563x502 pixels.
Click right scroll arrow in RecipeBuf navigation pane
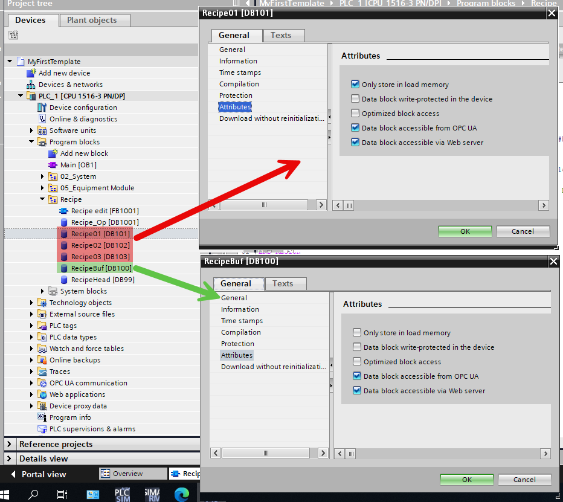pyautogui.click(x=323, y=453)
